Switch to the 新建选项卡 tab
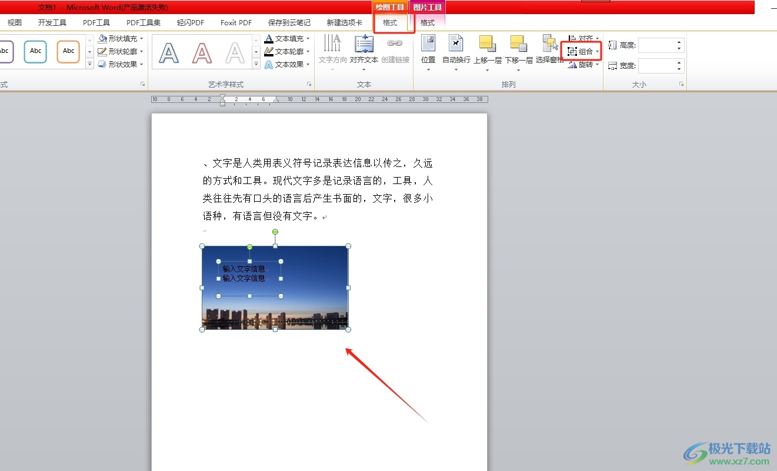 [x=345, y=23]
